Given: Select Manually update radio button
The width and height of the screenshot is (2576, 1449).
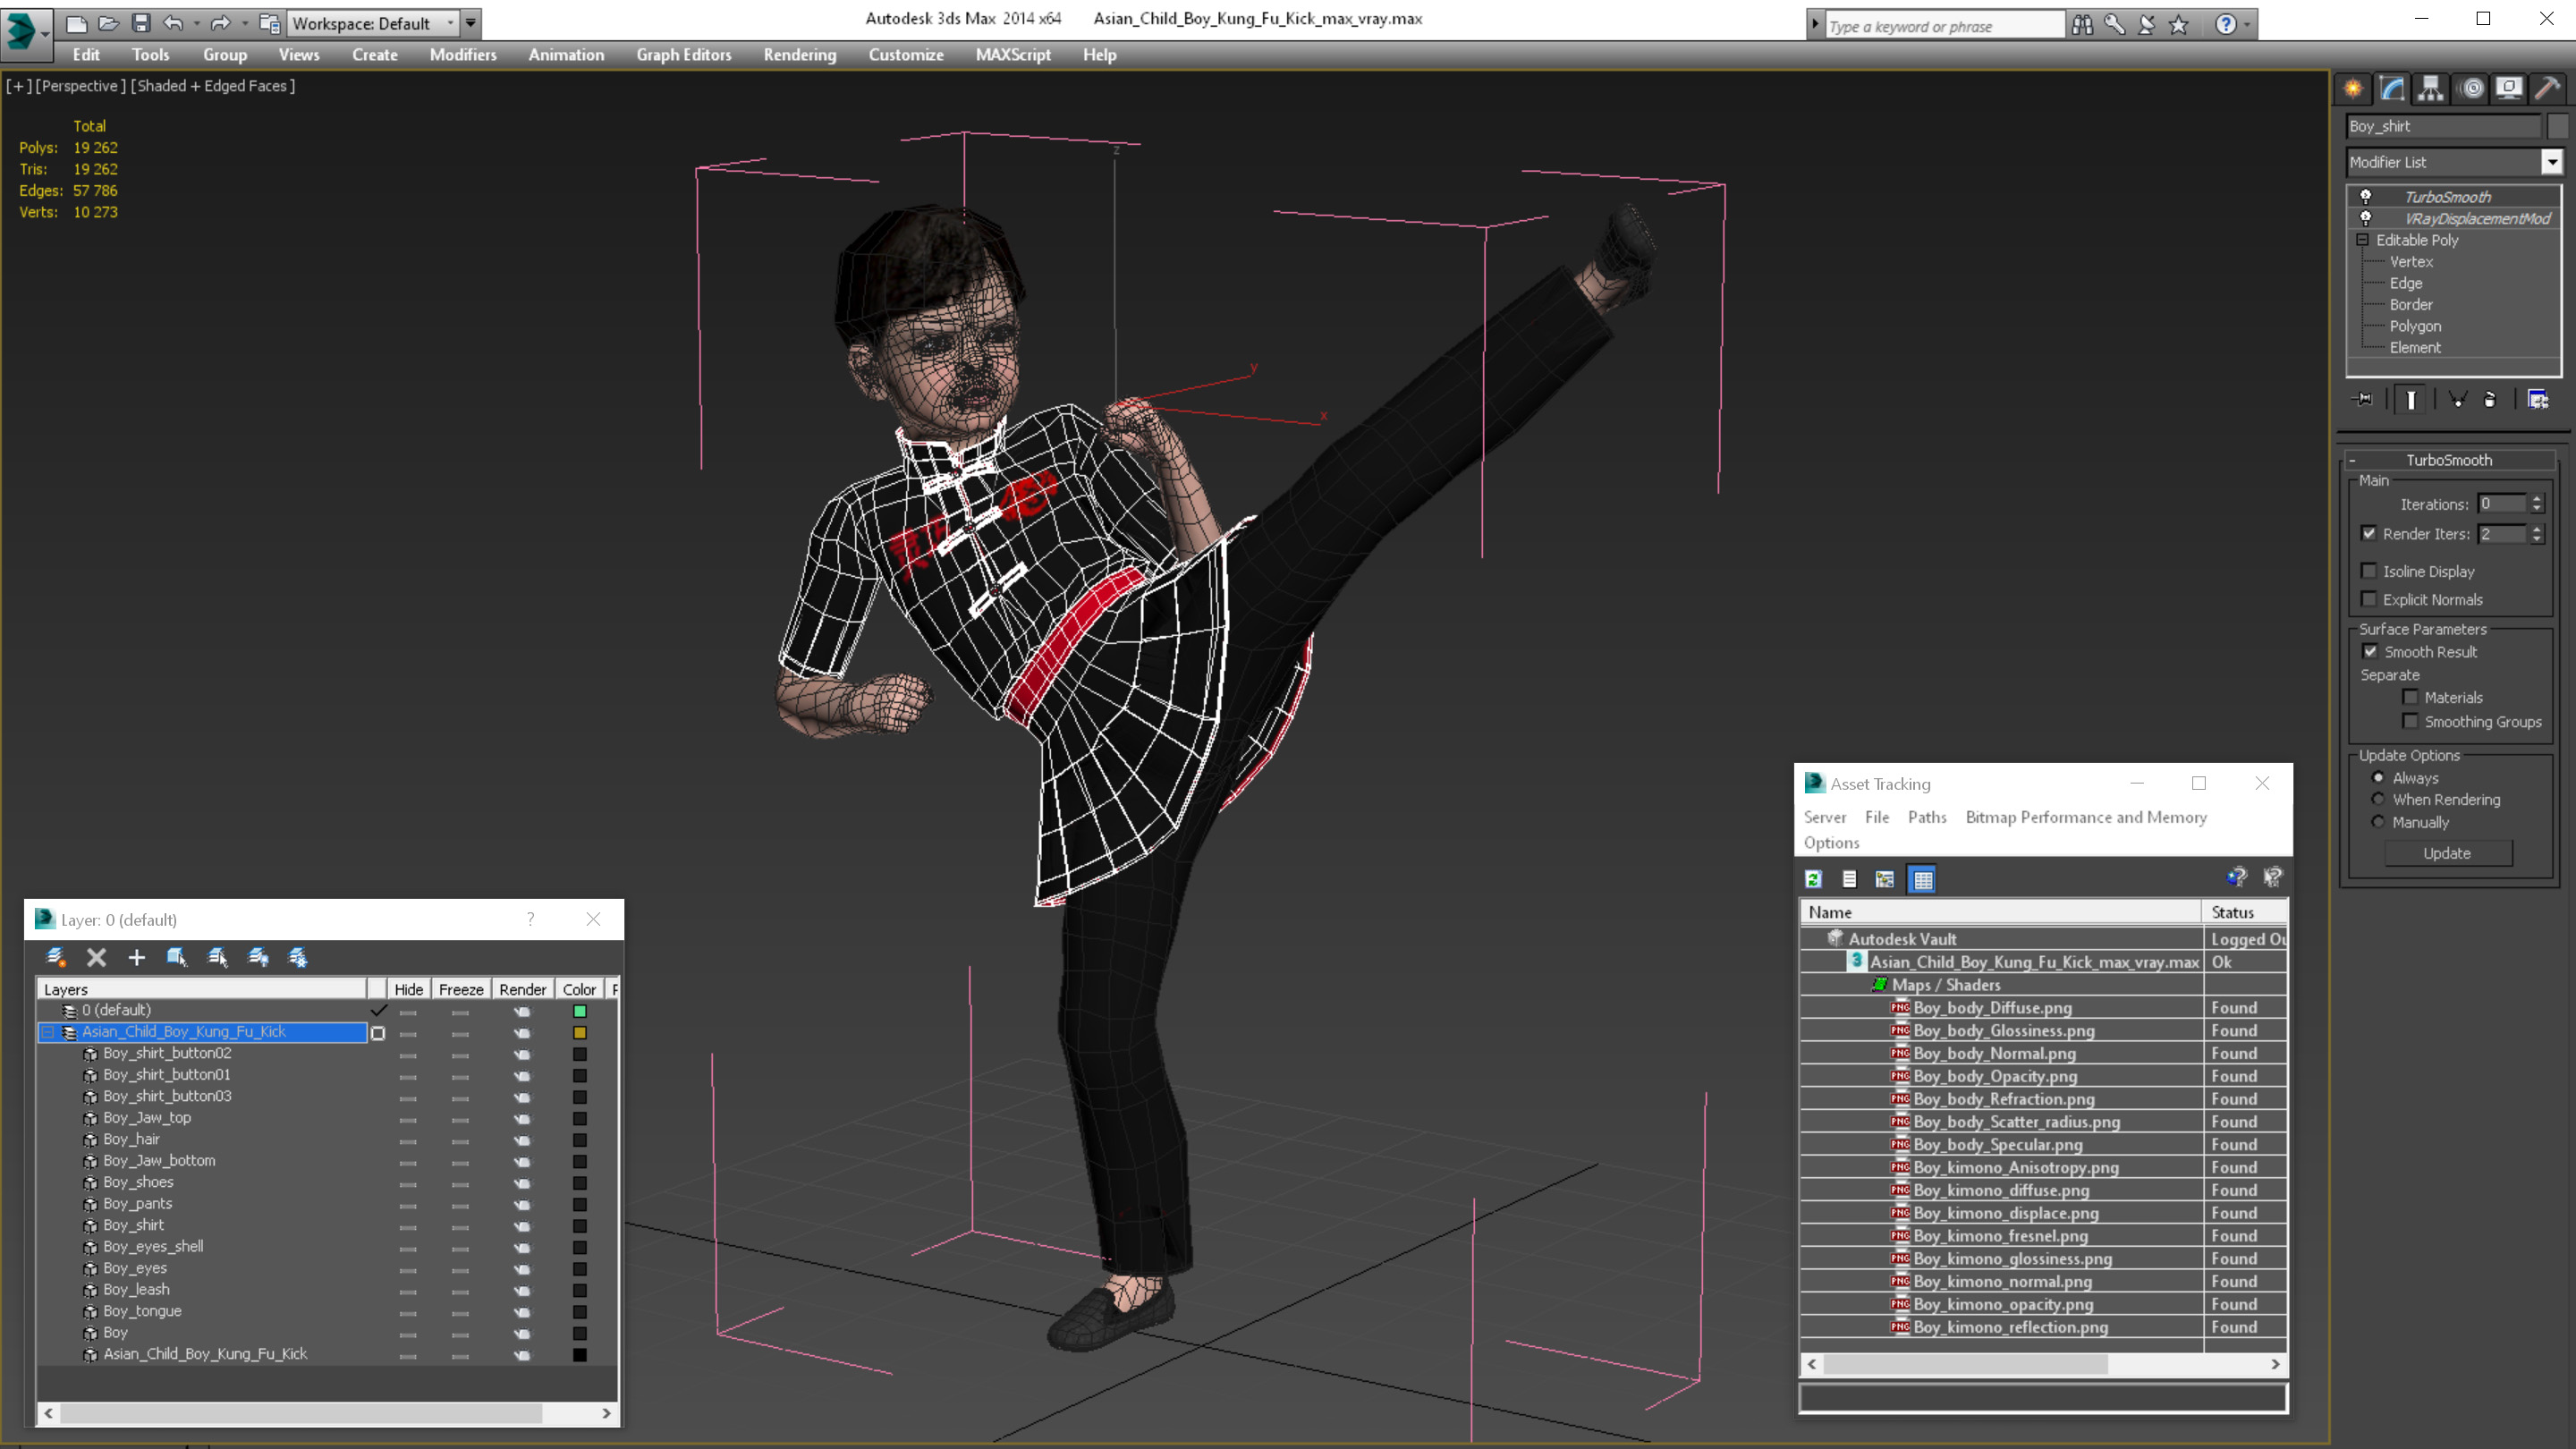Looking at the screenshot, I should click(2378, 822).
